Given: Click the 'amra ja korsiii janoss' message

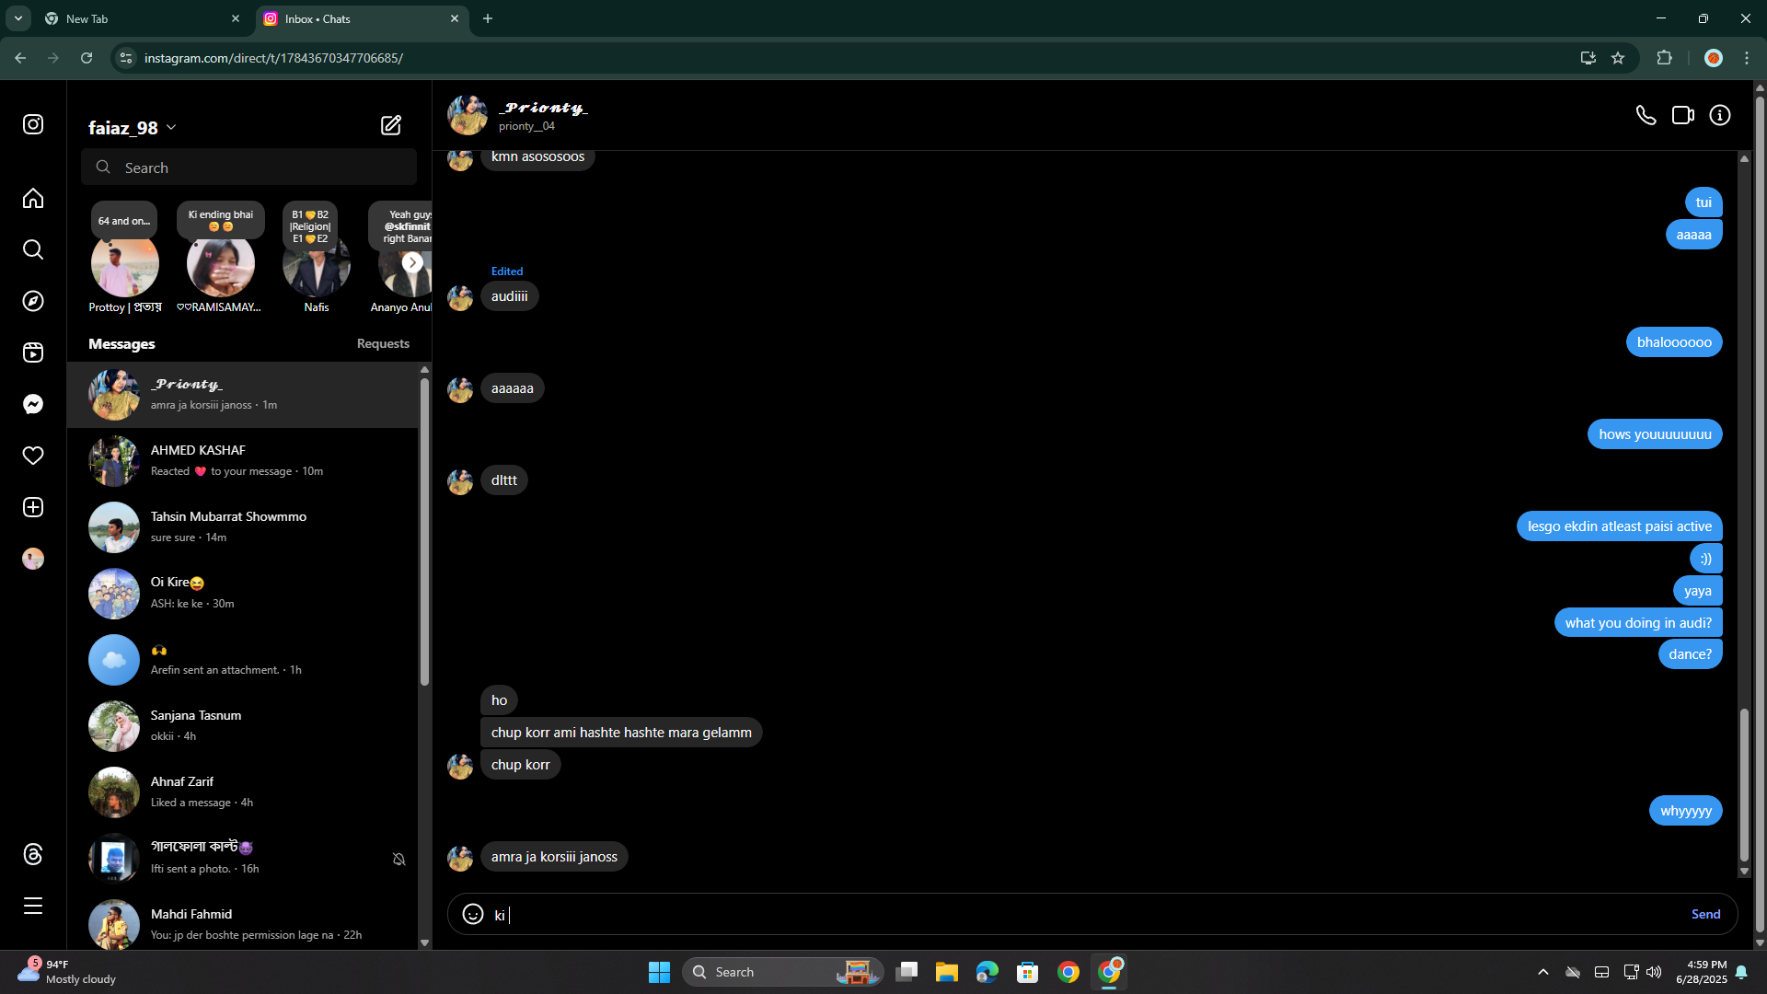Looking at the screenshot, I should click(554, 857).
